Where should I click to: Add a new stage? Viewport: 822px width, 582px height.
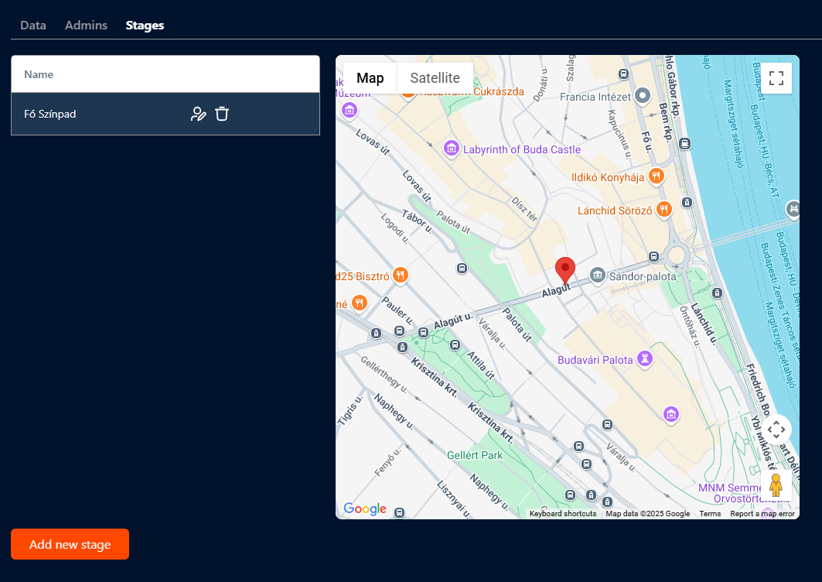(70, 544)
